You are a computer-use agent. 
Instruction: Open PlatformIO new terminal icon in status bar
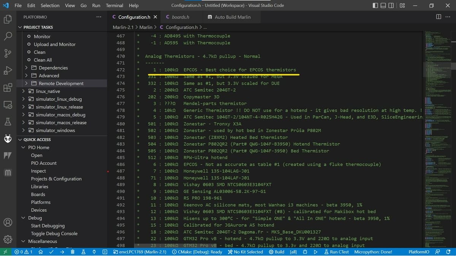coord(105,252)
